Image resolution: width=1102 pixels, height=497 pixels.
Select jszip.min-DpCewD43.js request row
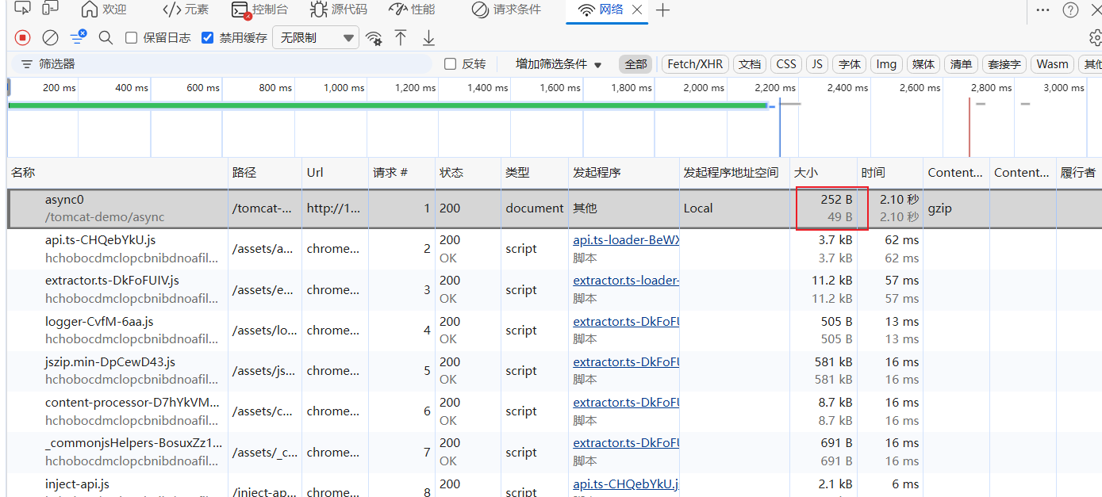(x=555, y=370)
